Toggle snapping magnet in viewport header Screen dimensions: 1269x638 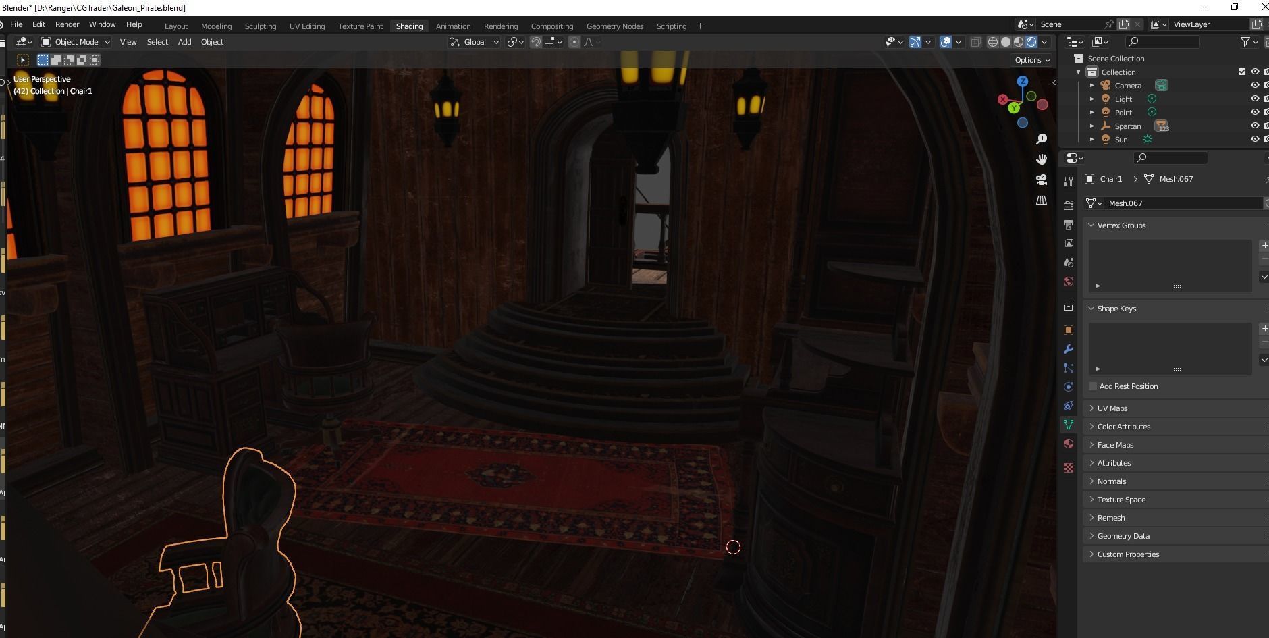[536, 42]
